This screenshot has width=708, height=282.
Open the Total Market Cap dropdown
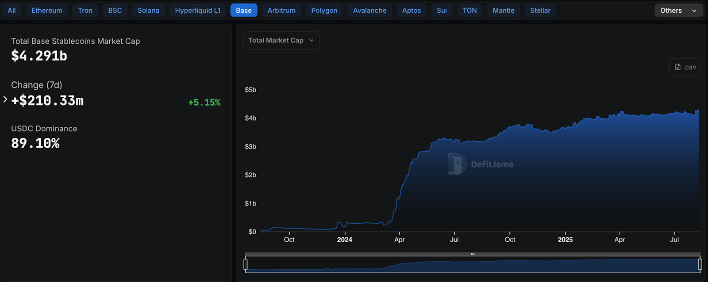click(281, 40)
